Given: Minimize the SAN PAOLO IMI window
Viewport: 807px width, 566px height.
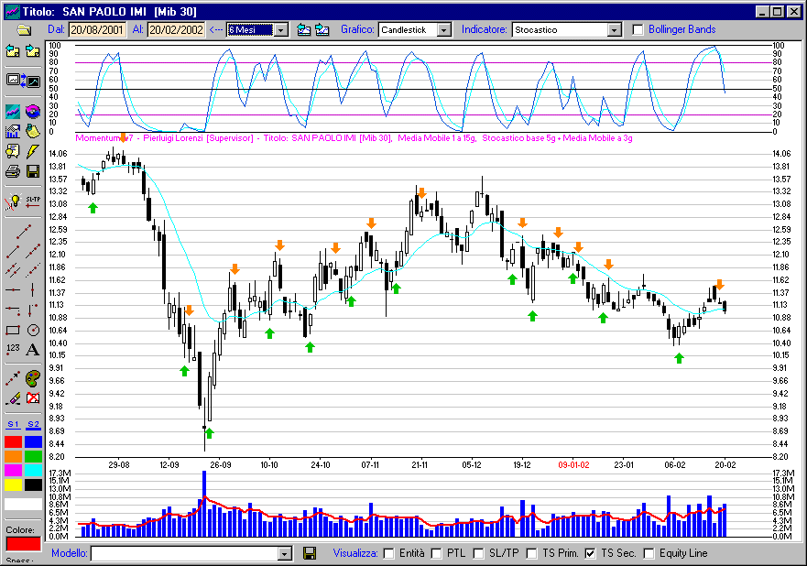Looking at the screenshot, I should tap(763, 11).
